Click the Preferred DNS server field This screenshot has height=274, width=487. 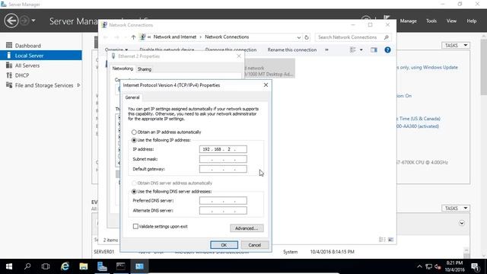pos(223,201)
